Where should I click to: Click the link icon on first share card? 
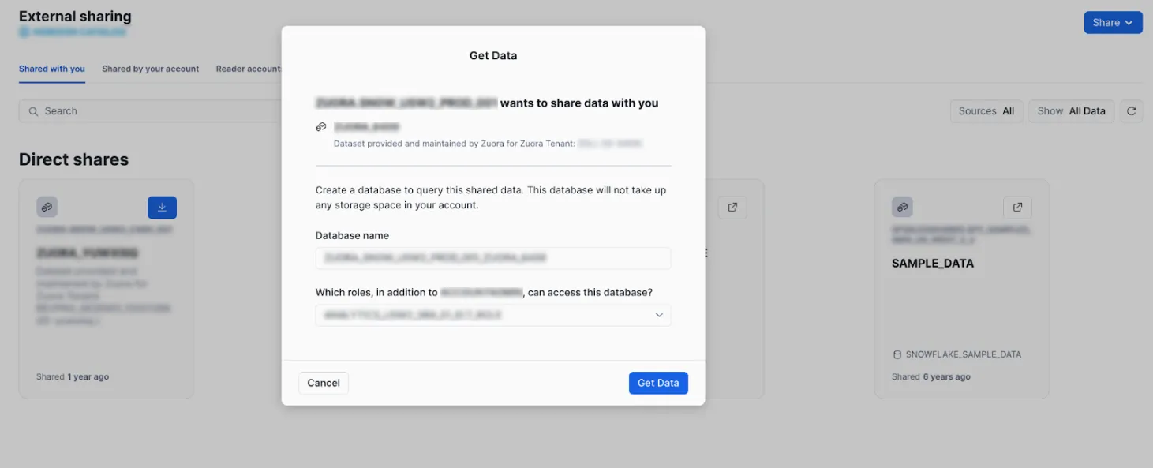coord(47,208)
